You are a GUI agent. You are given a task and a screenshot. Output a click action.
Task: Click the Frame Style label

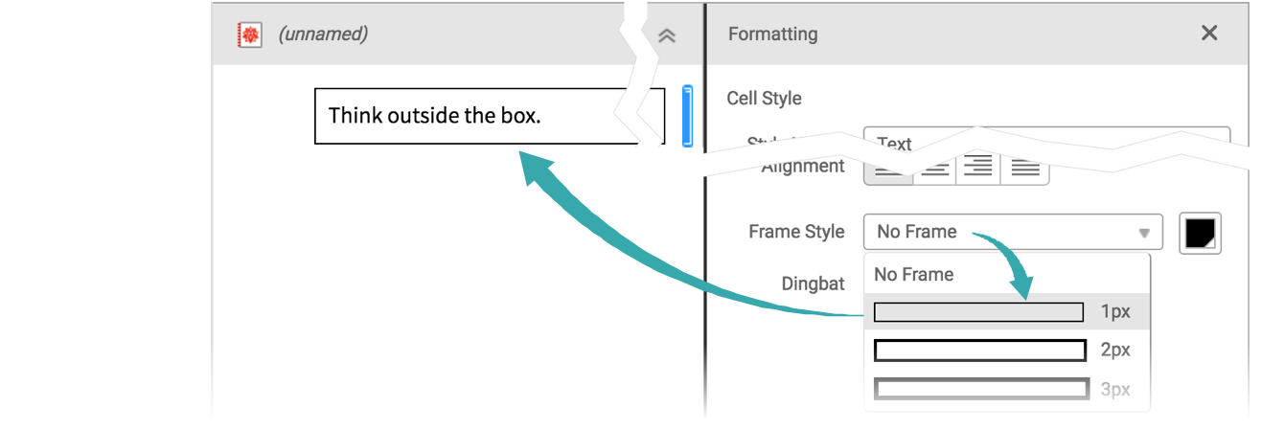tap(796, 232)
